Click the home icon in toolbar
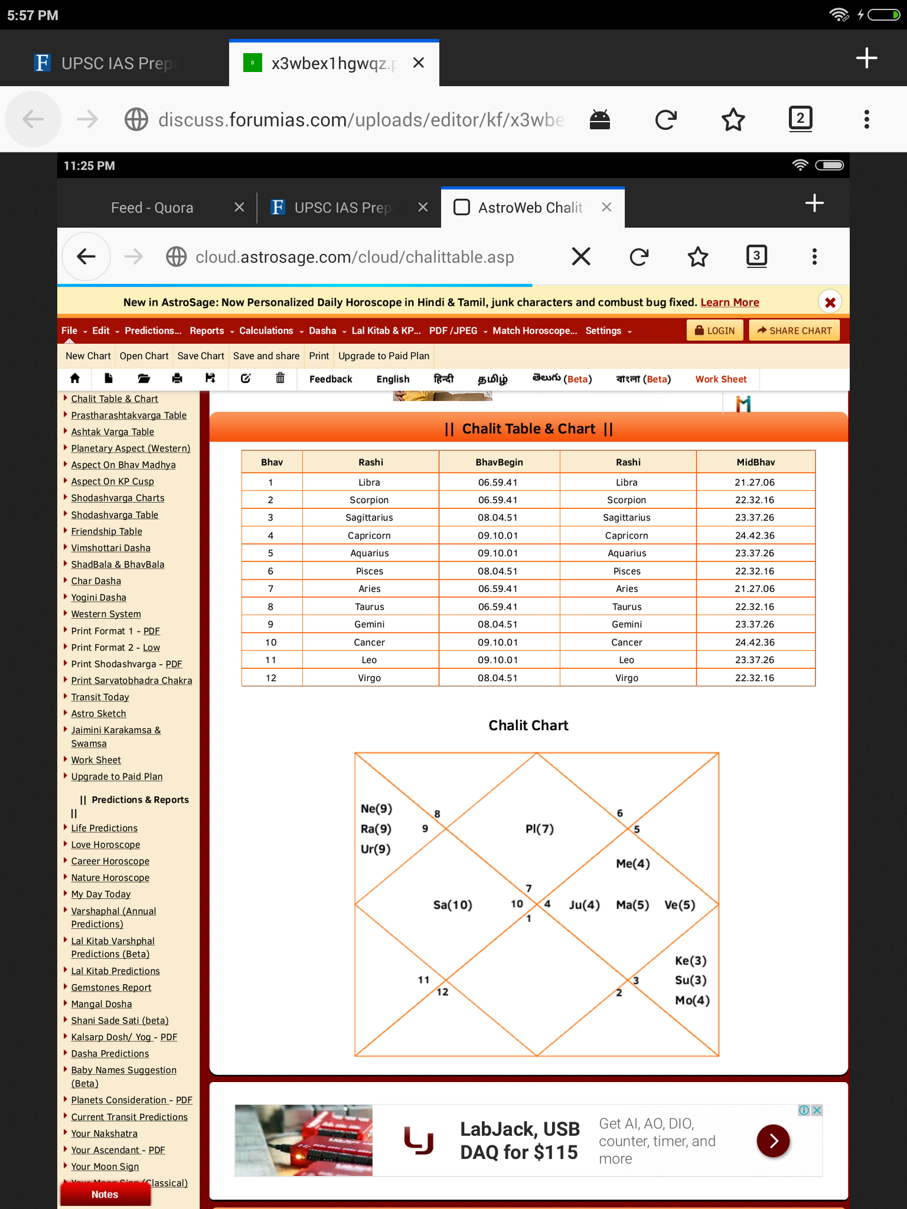Image resolution: width=907 pixels, height=1209 pixels. pos(75,378)
